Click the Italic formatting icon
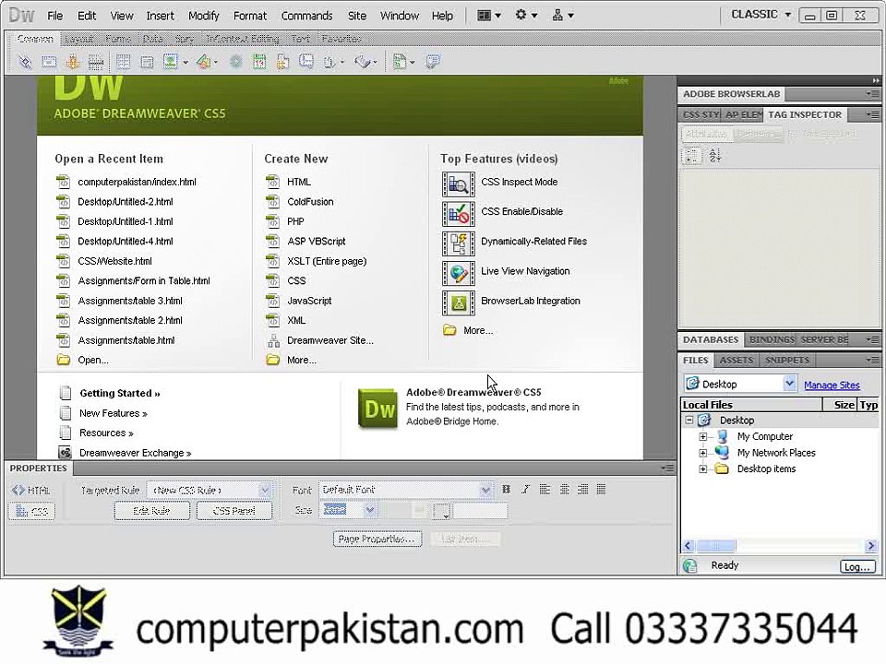Image resolution: width=886 pixels, height=664 pixels. pos(525,490)
